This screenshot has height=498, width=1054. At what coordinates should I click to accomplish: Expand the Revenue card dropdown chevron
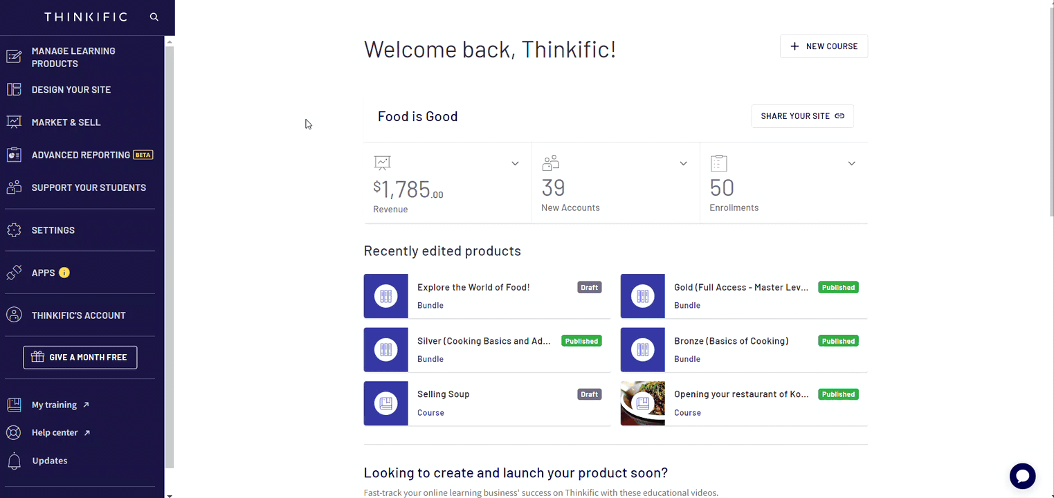click(x=515, y=163)
